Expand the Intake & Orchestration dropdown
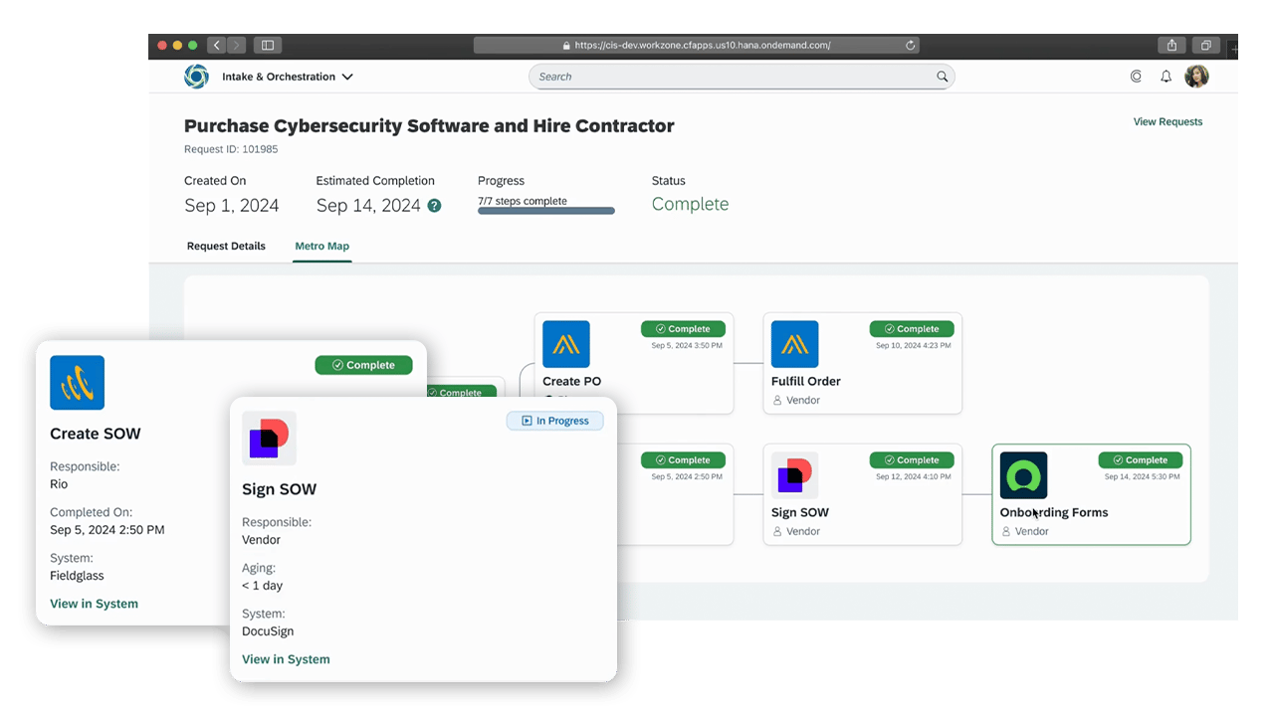 point(347,77)
